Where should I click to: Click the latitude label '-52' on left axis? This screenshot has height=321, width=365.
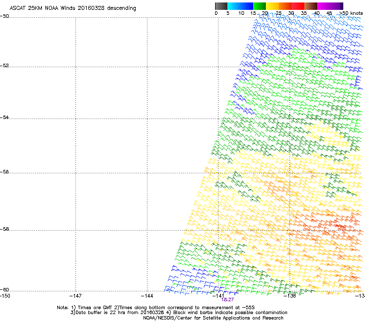[4, 66]
